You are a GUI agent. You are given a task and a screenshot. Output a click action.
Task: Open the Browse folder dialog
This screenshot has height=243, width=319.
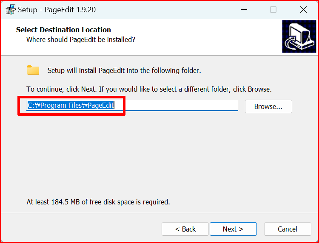pos(268,106)
